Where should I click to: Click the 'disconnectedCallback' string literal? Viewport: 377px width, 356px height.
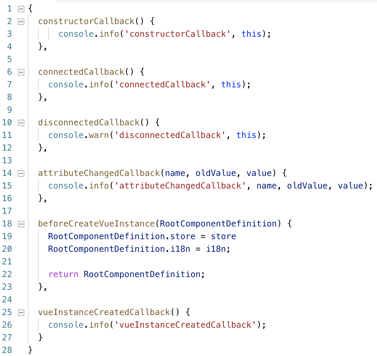click(x=170, y=135)
